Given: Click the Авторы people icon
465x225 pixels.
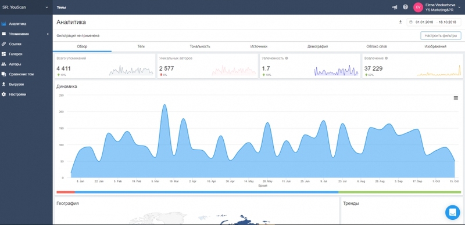Looking at the screenshot, I should (3, 64).
